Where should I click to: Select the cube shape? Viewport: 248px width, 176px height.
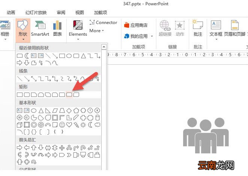20,125
